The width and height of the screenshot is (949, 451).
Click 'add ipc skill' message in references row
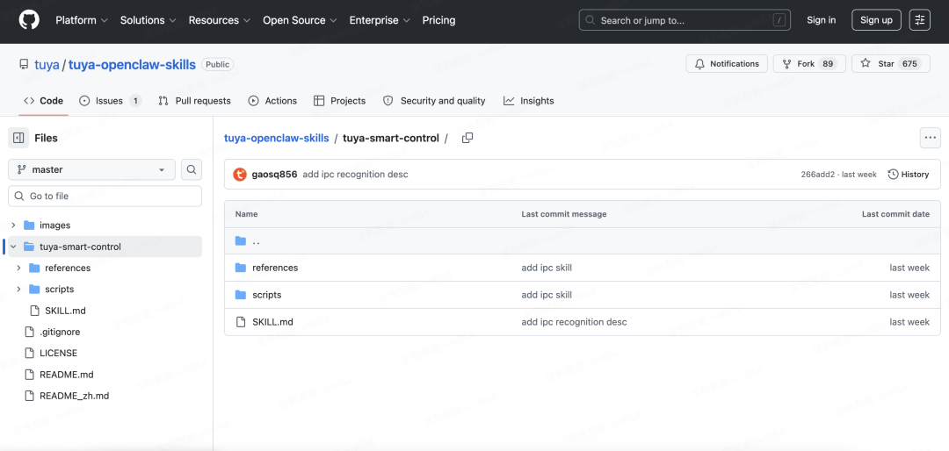click(547, 268)
